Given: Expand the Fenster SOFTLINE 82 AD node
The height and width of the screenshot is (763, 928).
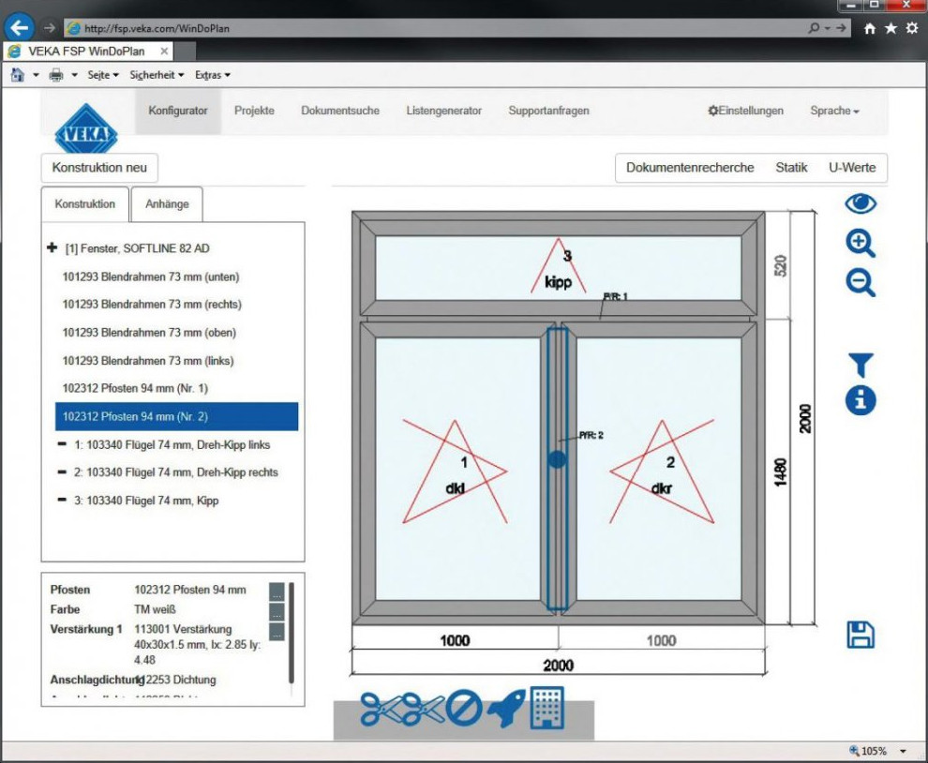Looking at the screenshot, I should [x=52, y=248].
